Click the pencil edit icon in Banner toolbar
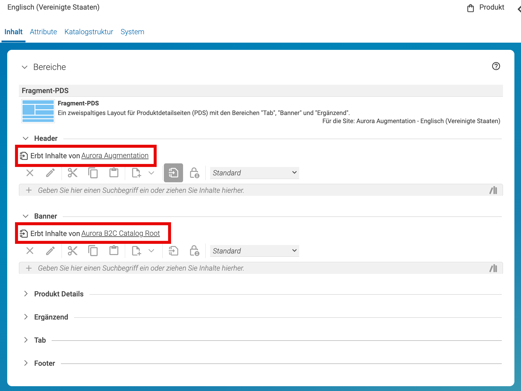Viewport: 521px width, 391px height. pyautogui.click(x=50, y=251)
